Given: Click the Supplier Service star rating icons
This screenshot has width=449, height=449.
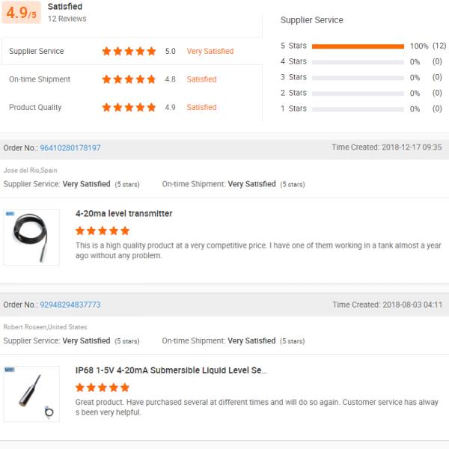Looking at the screenshot, I should tap(129, 52).
